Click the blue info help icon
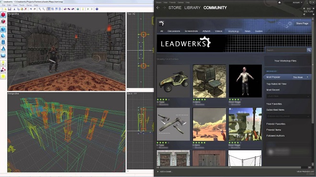316x177 pixels. (97, 9)
